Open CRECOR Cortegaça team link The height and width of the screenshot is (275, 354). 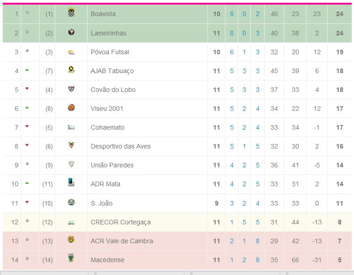(x=120, y=222)
